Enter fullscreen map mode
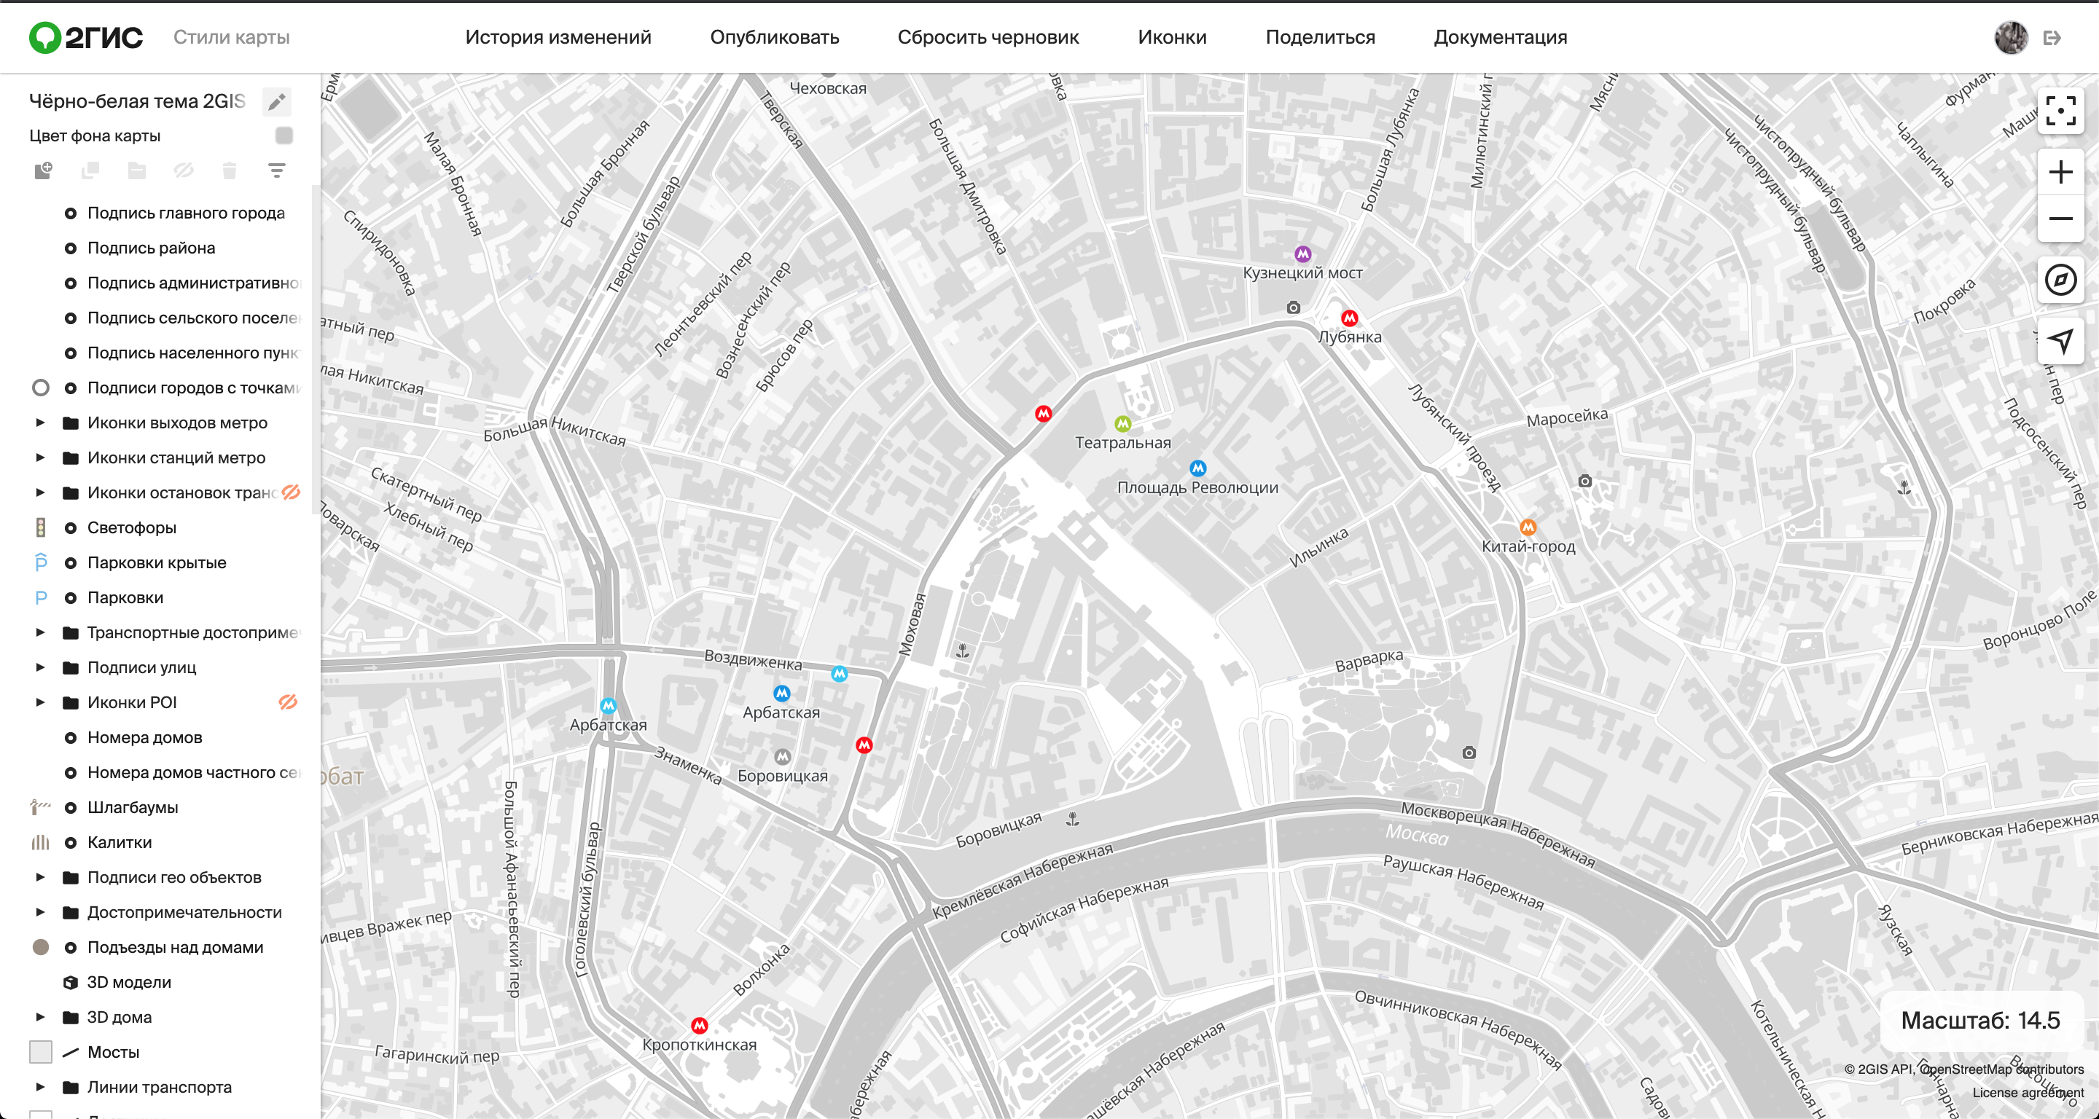The height and width of the screenshot is (1119, 2099). (2060, 111)
